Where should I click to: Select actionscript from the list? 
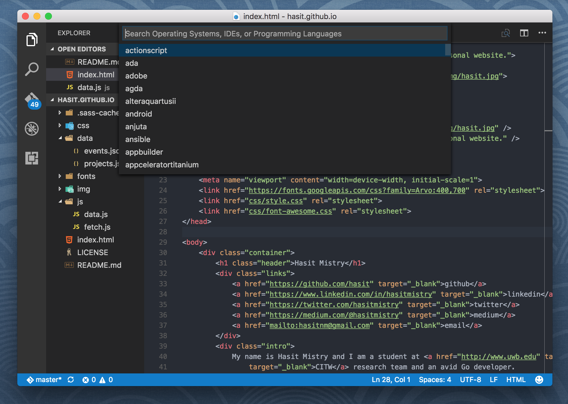coord(146,50)
